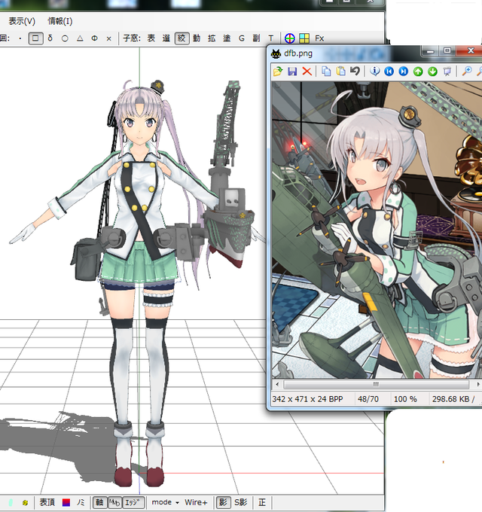Image resolution: width=482 pixels, height=512 pixels.
Task: Click the image viewer horizontal scrollbar thumb
Action: (x=377, y=384)
